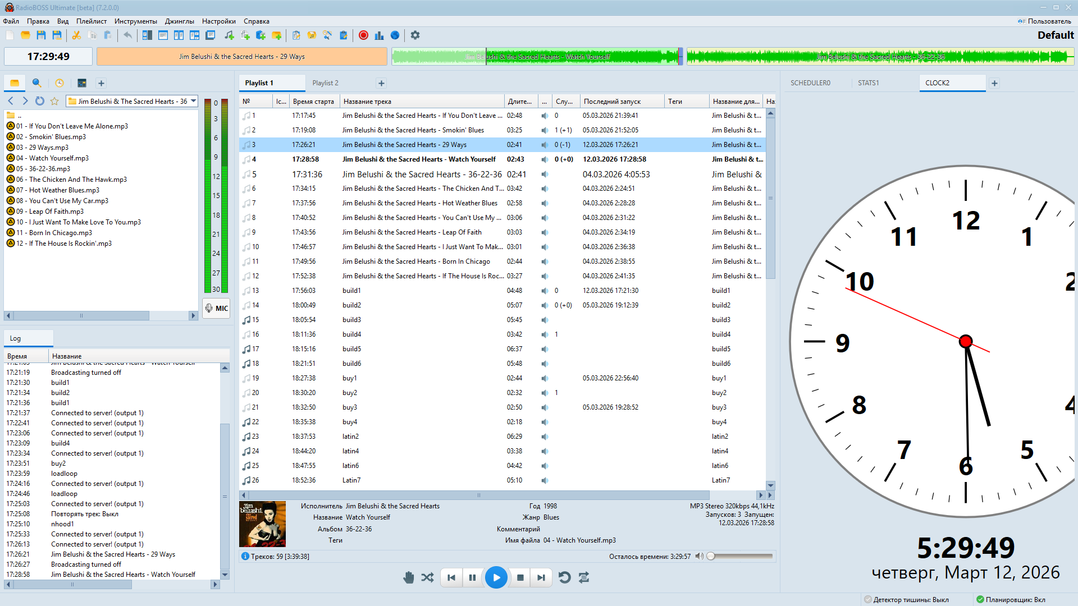
Task: Add a new panel tab next to CLOCK2
Action: (x=994, y=83)
